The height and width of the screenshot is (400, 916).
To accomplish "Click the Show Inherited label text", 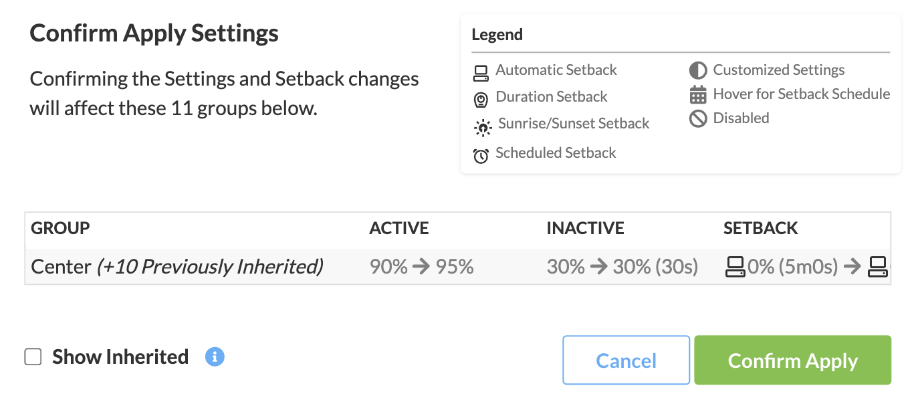I will (120, 357).
